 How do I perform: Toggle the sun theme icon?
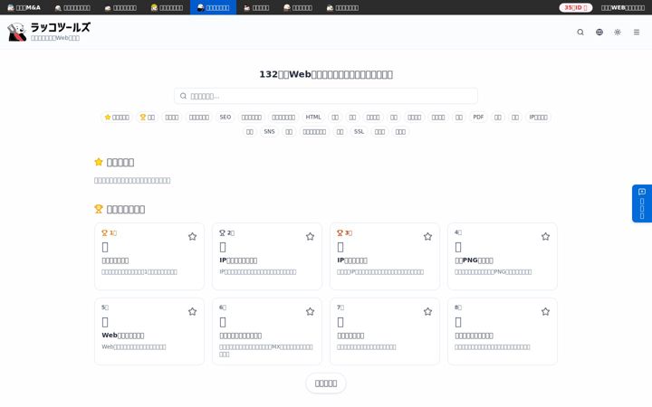point(618,32)
